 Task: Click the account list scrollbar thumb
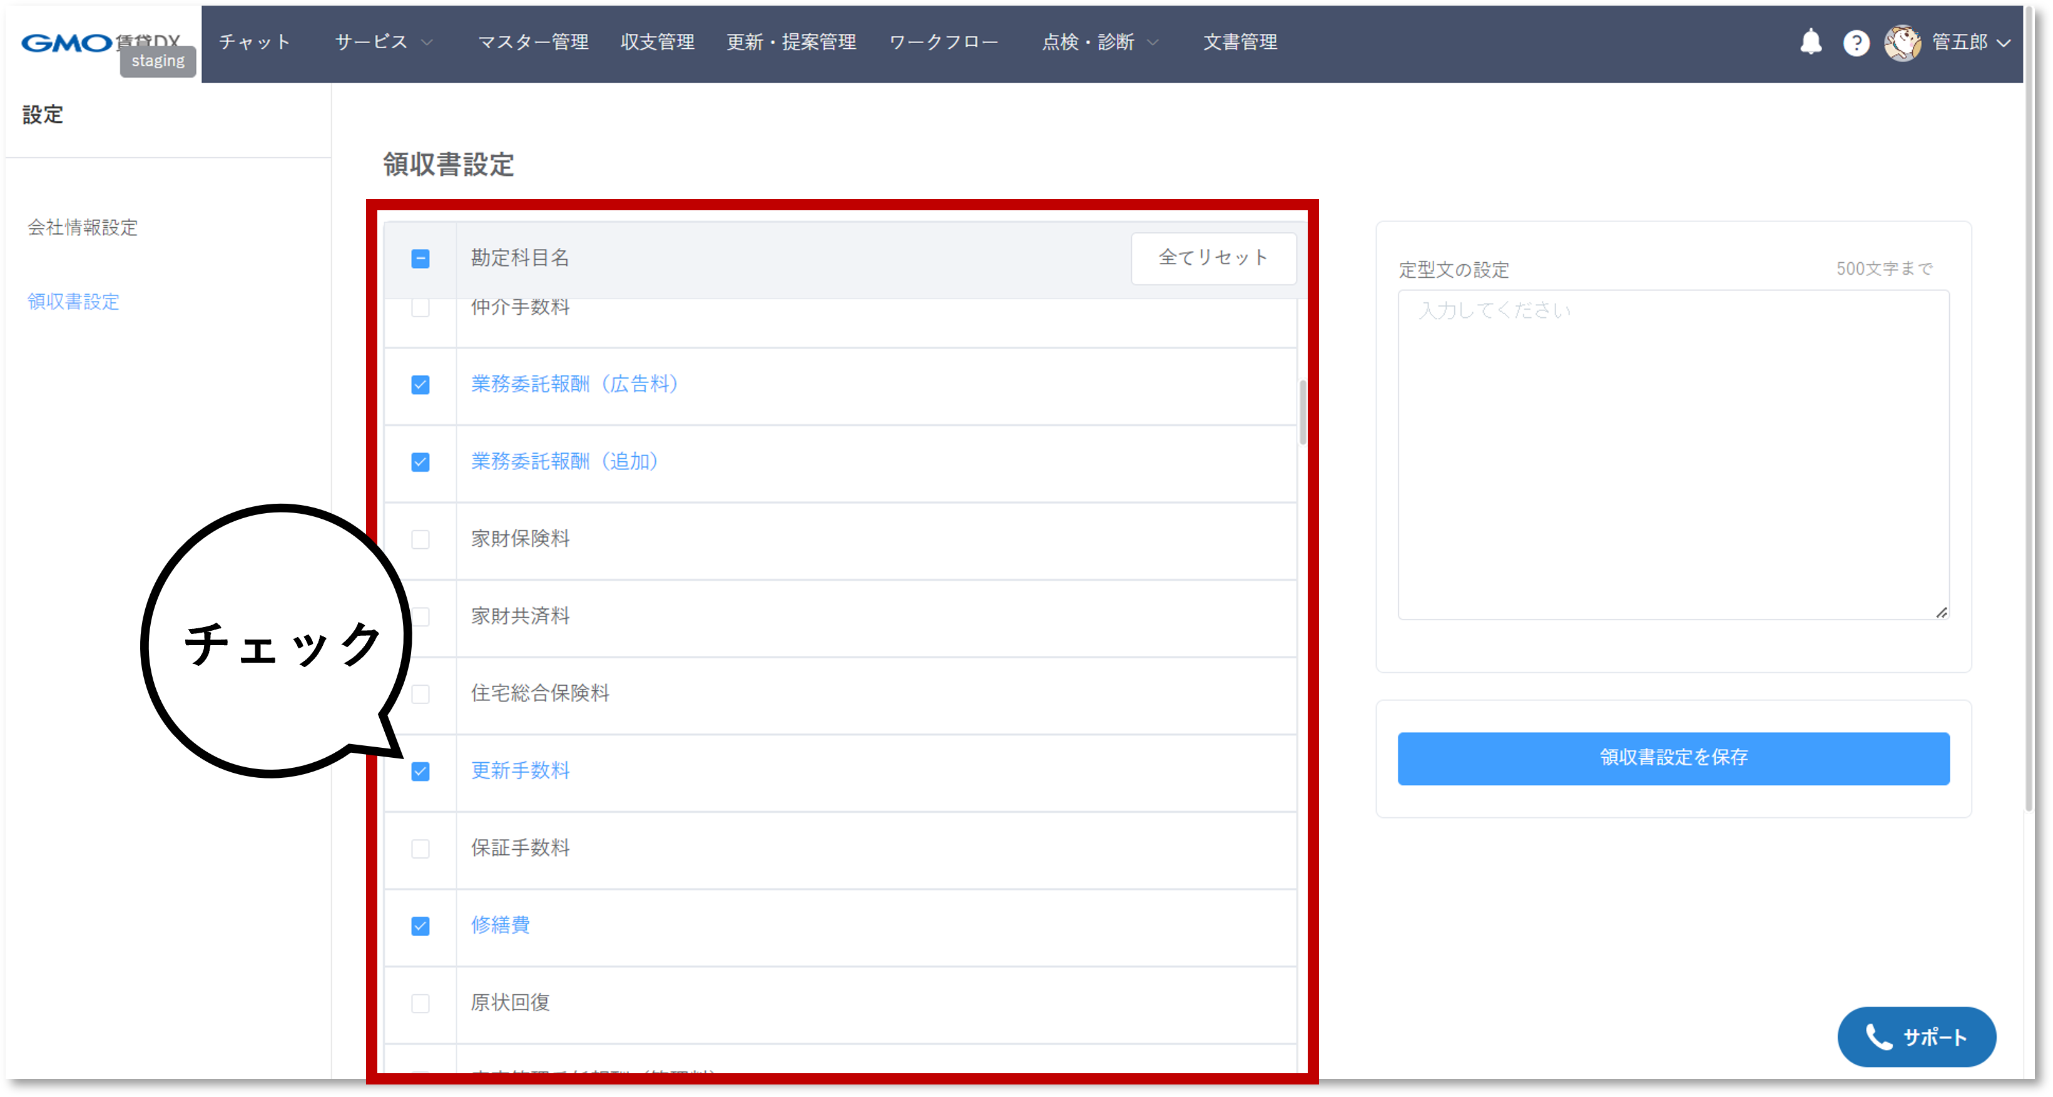tap(1302, 411)
